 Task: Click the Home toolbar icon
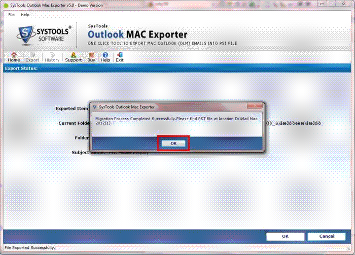(x=14, y=57)
